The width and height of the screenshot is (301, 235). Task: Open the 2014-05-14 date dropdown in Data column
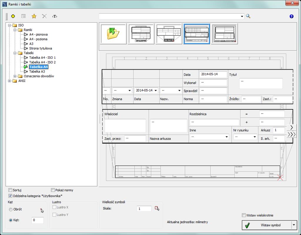point(156,90)
